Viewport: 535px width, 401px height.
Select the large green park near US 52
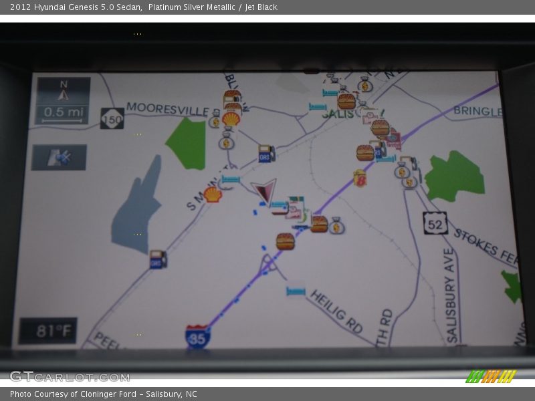tap(455, 176)
